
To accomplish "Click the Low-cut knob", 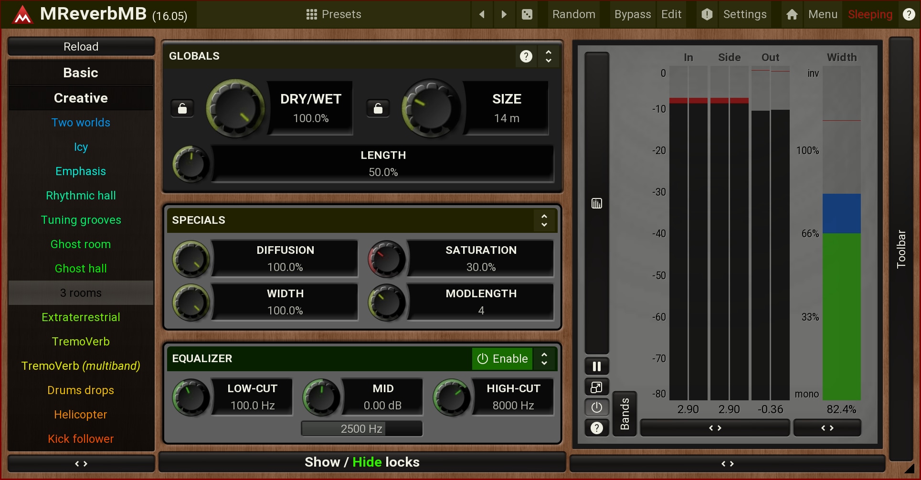I will point(191,397).
